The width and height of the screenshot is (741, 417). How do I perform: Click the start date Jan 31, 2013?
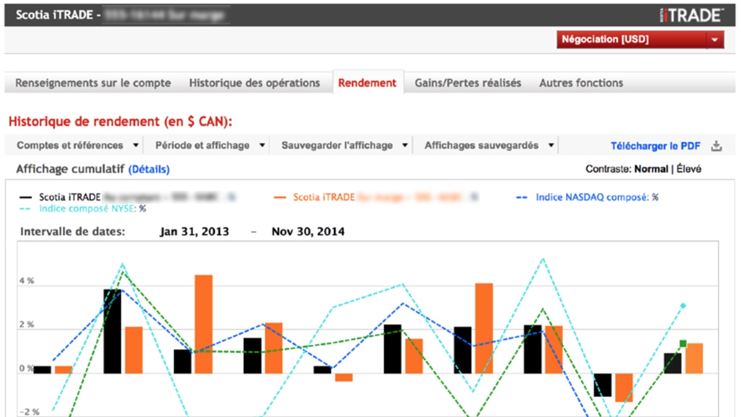click(194, 232)
